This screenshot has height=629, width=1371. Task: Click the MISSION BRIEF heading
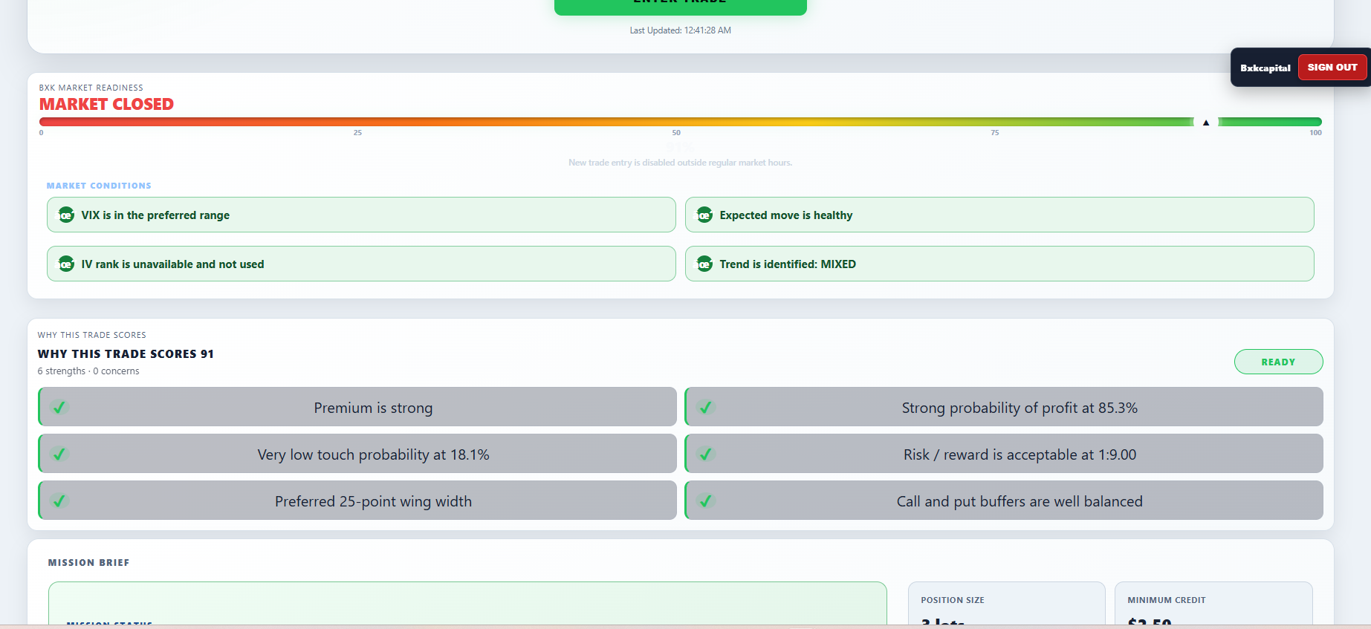pos(88,563)
